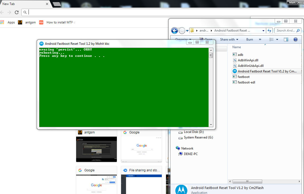This screenshot has width=304, height=194.
Task: Click the Chrome reload page icon
Action: coord(17,12)
